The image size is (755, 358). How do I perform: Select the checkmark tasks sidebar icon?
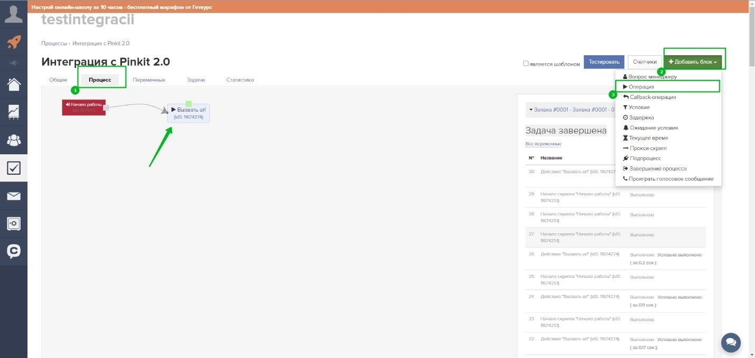pyautogui.click(x=14, y=168)
